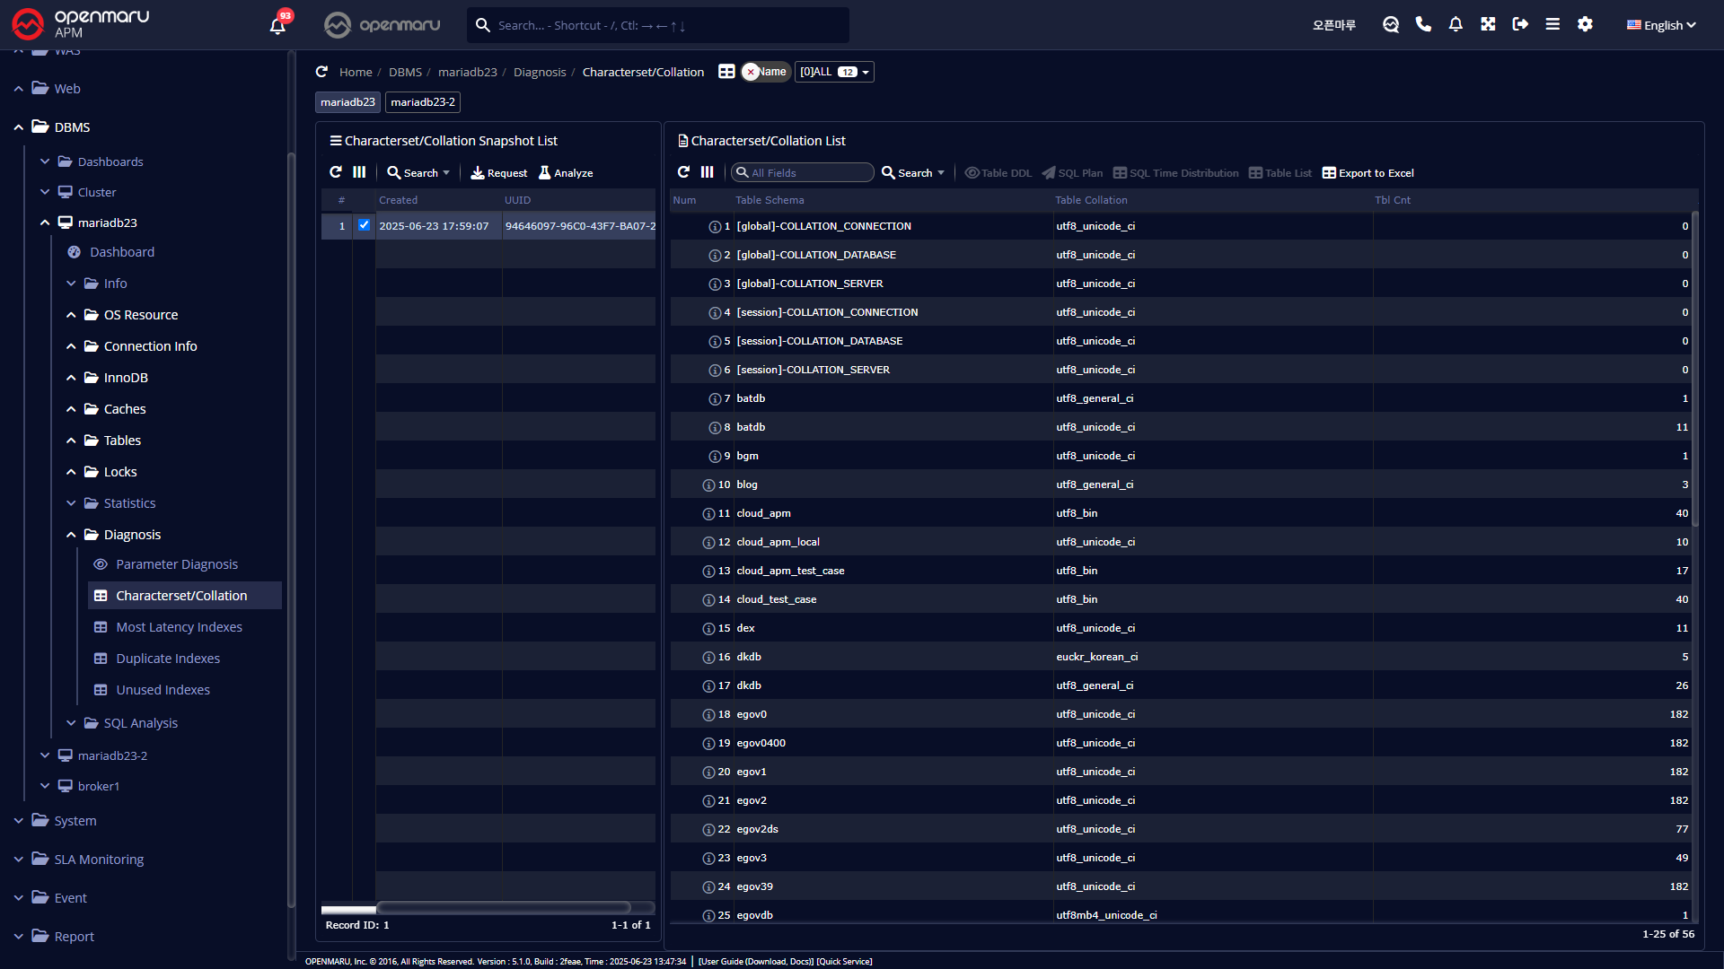Open Most Latency Indexes menu item
1724x969 pixels.
click(x=179, y=627)
